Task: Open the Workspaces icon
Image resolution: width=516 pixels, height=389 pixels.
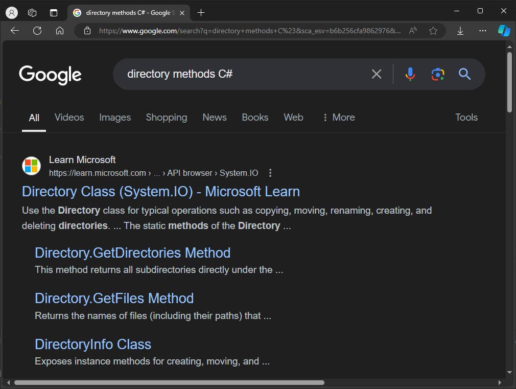Action: 32,13
